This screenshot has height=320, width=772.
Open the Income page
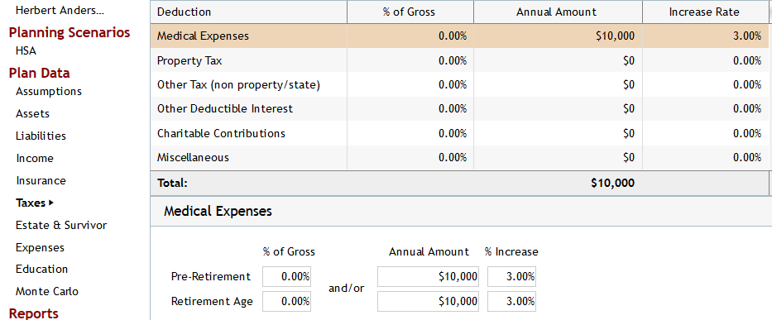tap(35, 158)
